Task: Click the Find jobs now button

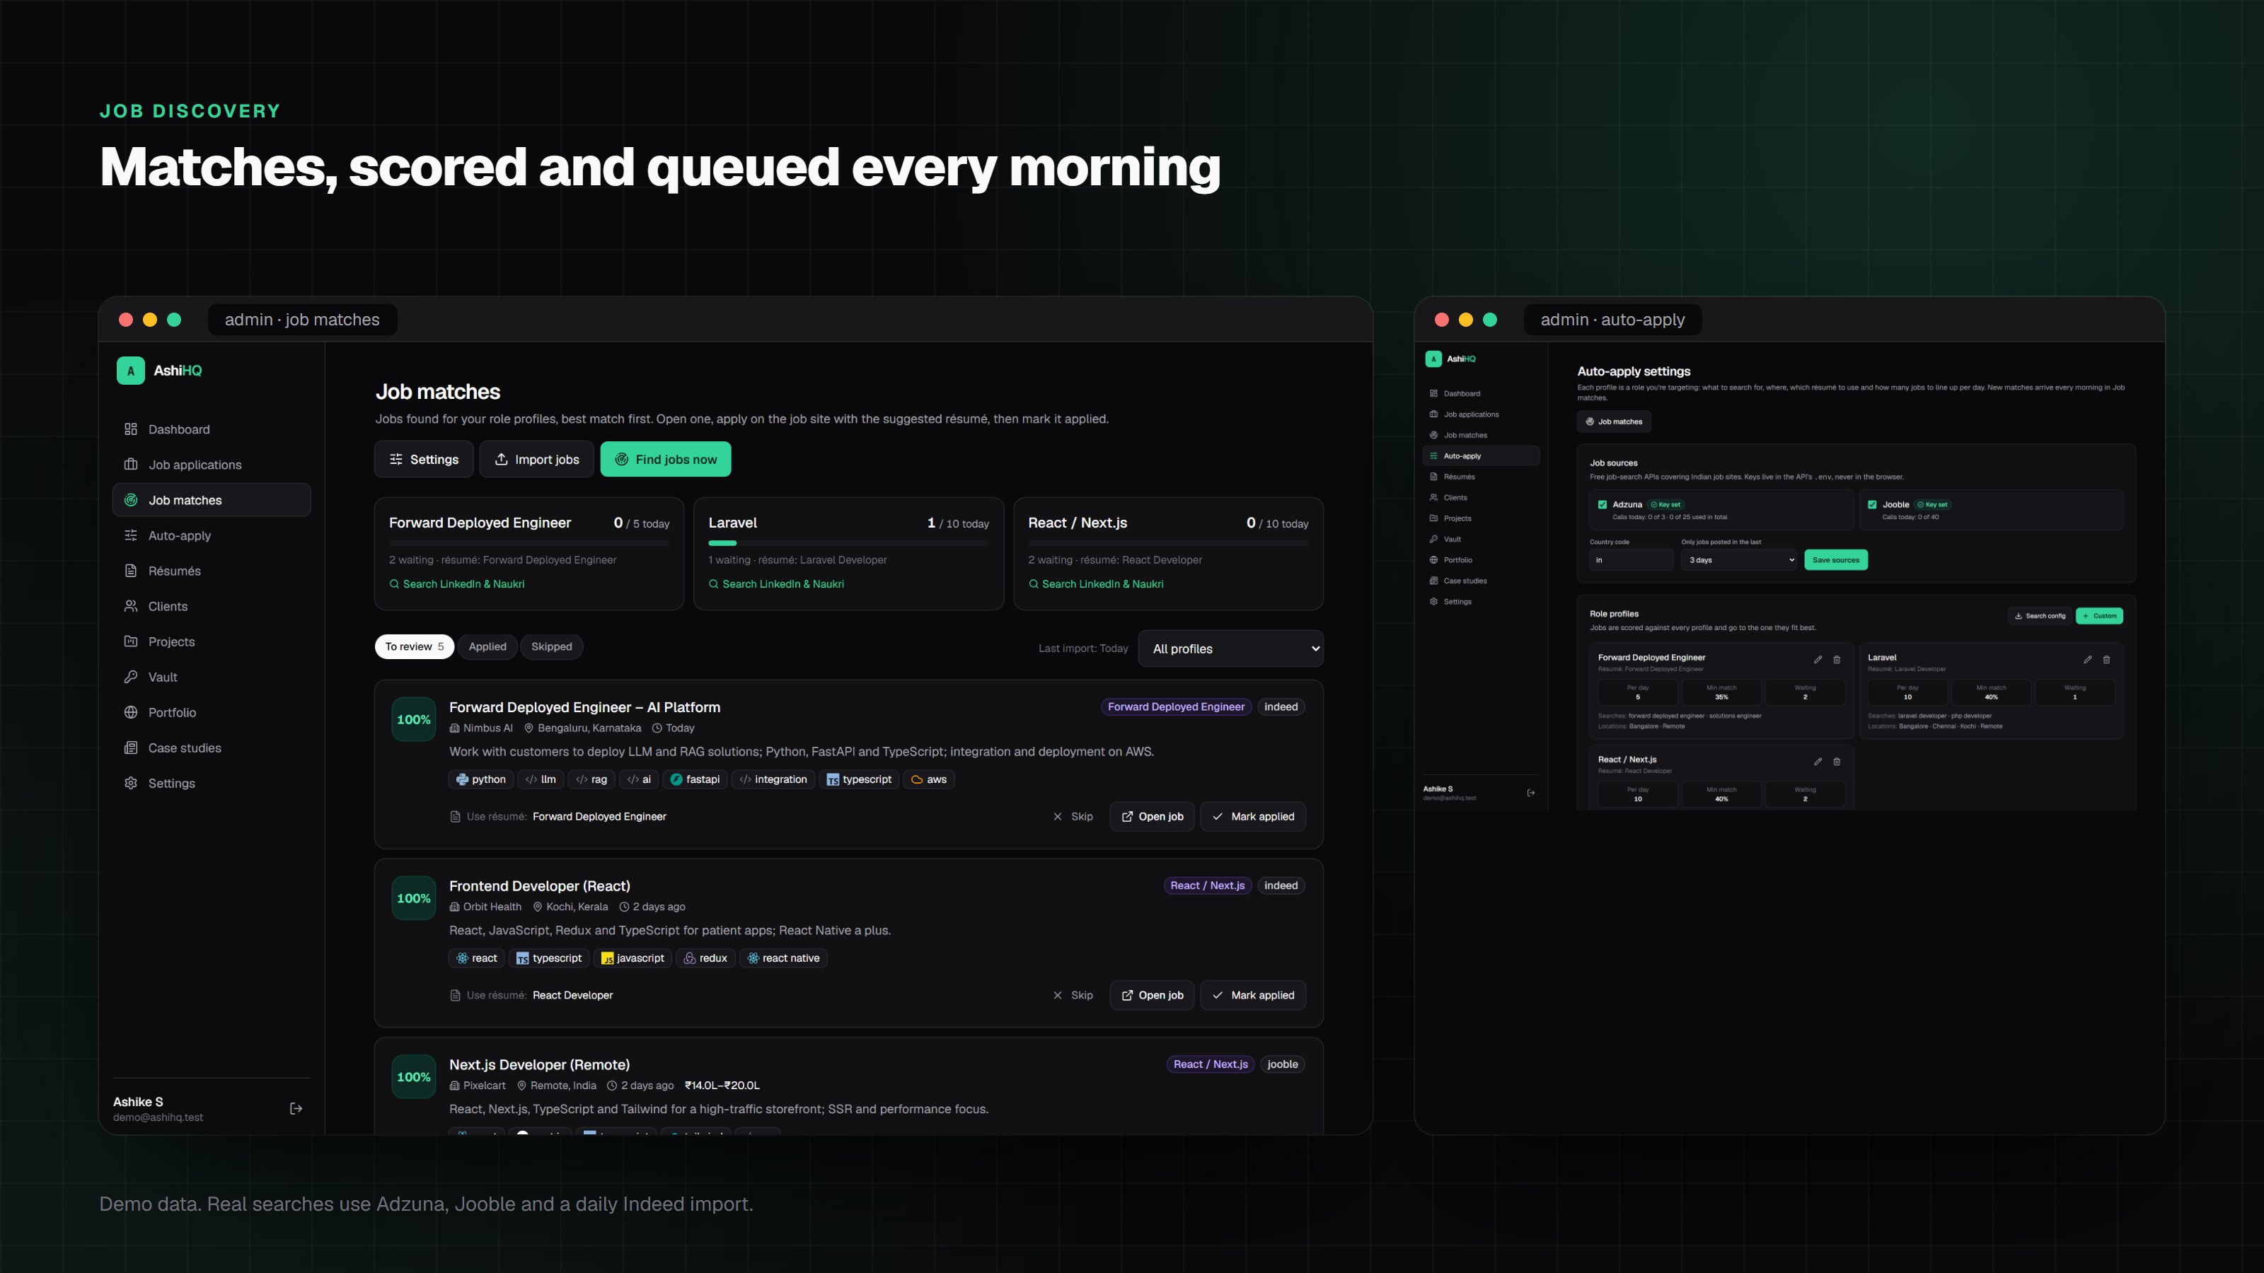Action: click(x=665, y=460)
